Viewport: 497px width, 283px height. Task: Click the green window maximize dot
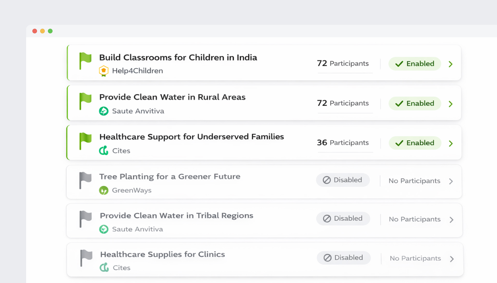pyautogui.click(x=50, y=31)
